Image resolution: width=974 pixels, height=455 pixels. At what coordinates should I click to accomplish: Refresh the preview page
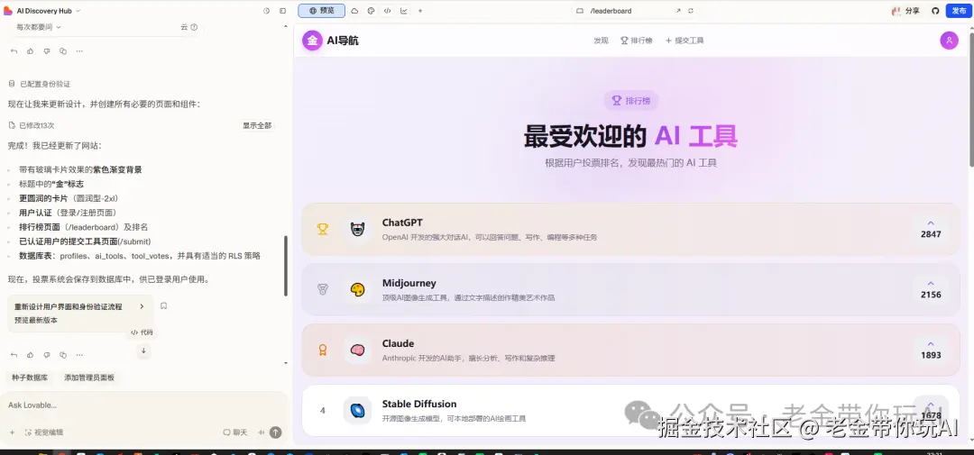pyautogui.click(x=691, y=11)
